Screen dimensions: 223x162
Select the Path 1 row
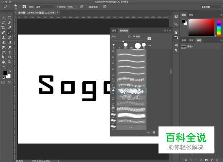point(201,46)
